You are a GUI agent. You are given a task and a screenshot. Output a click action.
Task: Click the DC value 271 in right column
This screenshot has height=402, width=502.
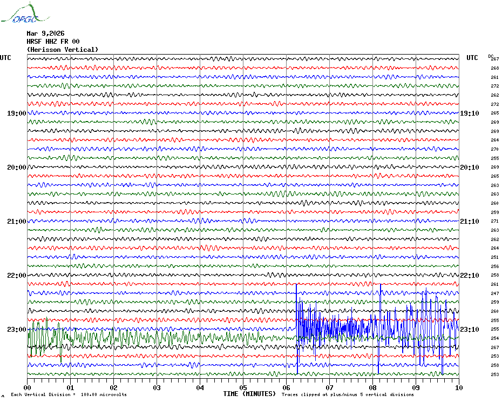(494, 222)
